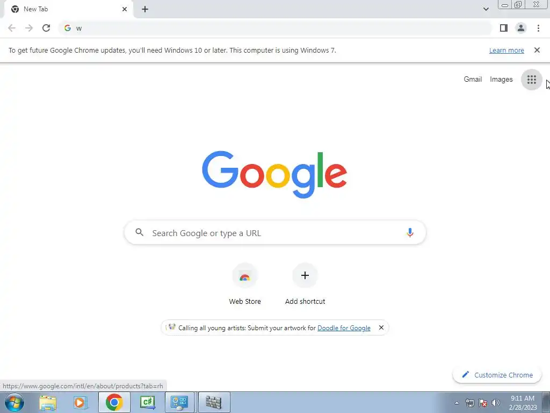Open the control panel taskbar icon
The width and height of the screenshot is (550, 413).
tap(179, 402)
